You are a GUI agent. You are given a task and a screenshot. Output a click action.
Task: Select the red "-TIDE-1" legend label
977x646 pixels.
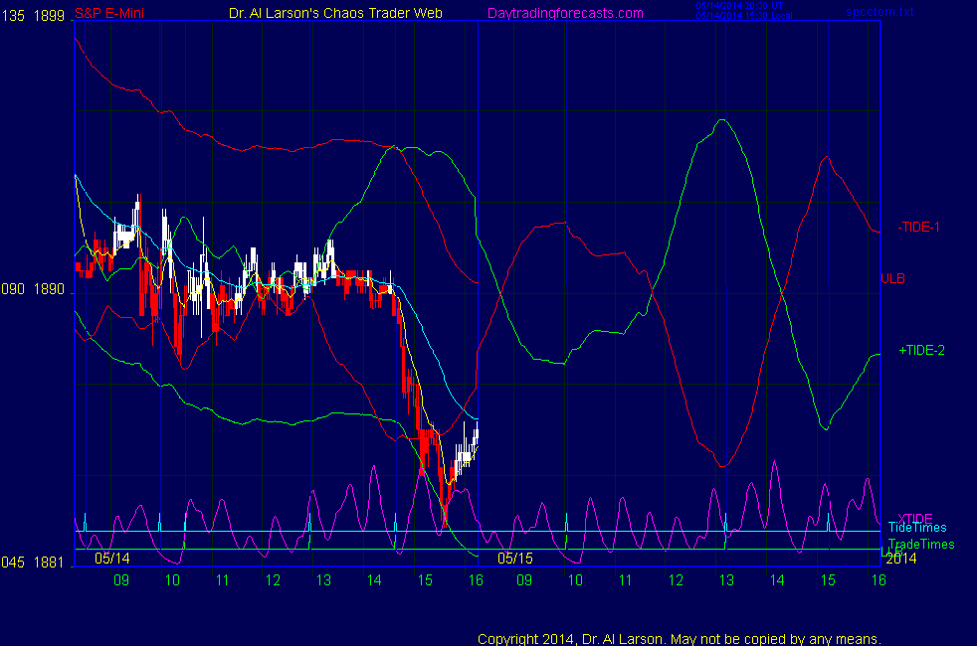918,228
